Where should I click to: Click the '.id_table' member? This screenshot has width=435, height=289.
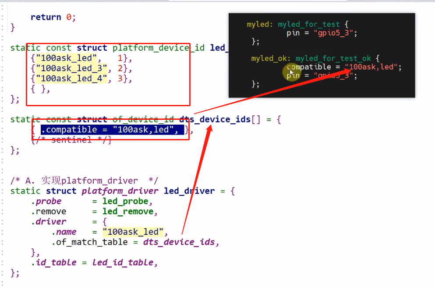tap(53, 263)
